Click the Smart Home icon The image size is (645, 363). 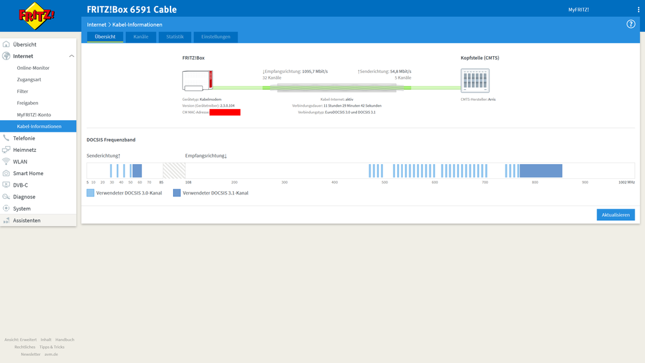[x=6, y=173]
